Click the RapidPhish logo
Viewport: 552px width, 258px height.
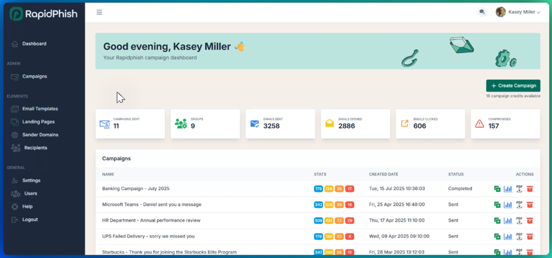[x=44, y=14]
